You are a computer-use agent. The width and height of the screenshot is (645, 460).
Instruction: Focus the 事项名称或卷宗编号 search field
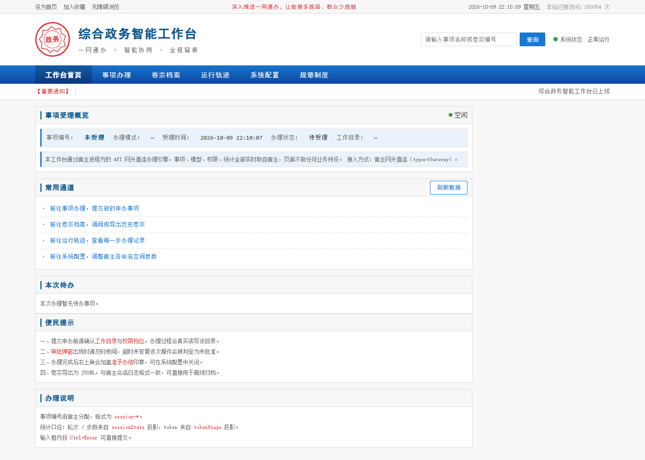469,39
